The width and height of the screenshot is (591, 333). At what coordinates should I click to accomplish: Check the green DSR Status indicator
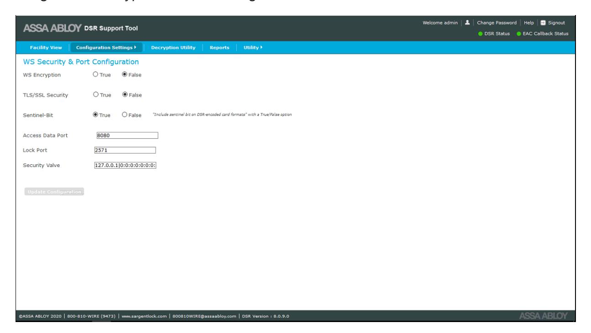(481, 34)
